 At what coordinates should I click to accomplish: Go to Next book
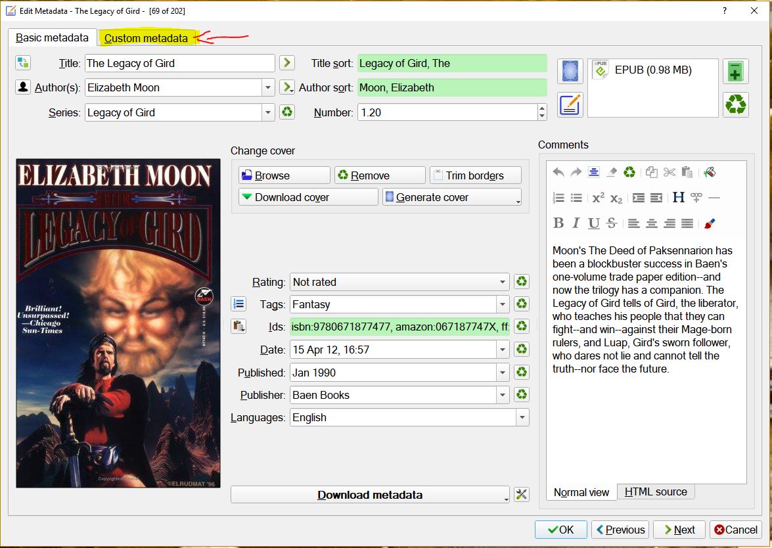(679, 530)
